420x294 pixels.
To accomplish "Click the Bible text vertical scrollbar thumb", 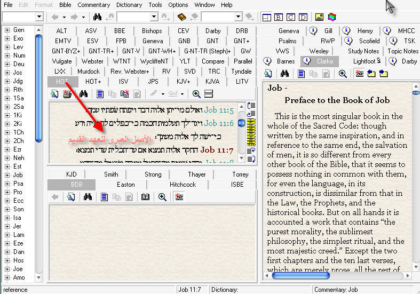I will click(241, 123).
